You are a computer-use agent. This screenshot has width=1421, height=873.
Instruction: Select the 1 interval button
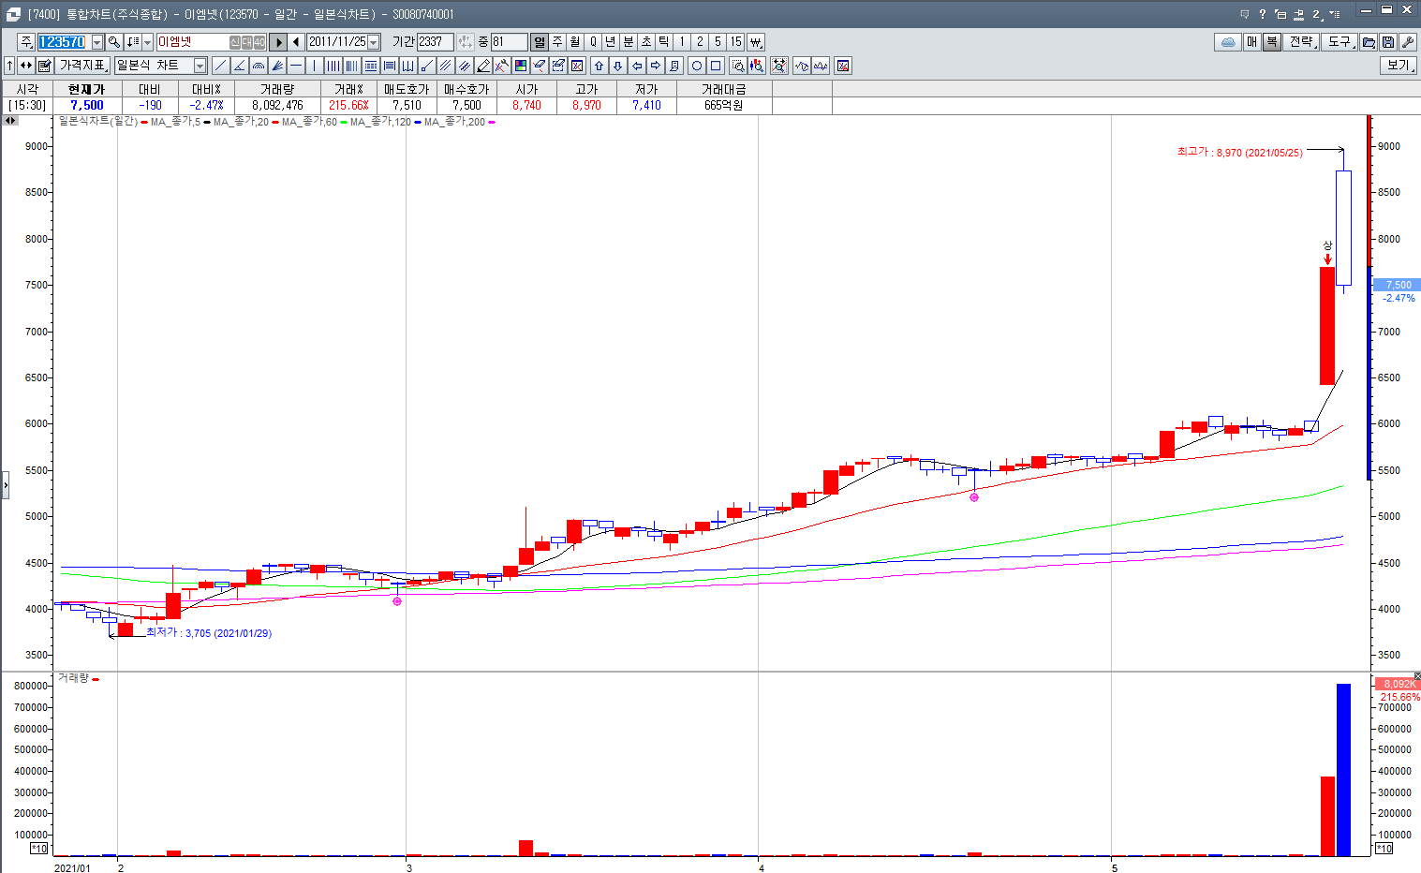click(x=682, y=42)
